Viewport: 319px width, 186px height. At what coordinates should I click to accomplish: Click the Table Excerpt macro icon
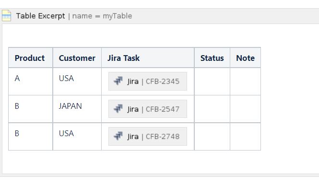[x=6, y=16]
